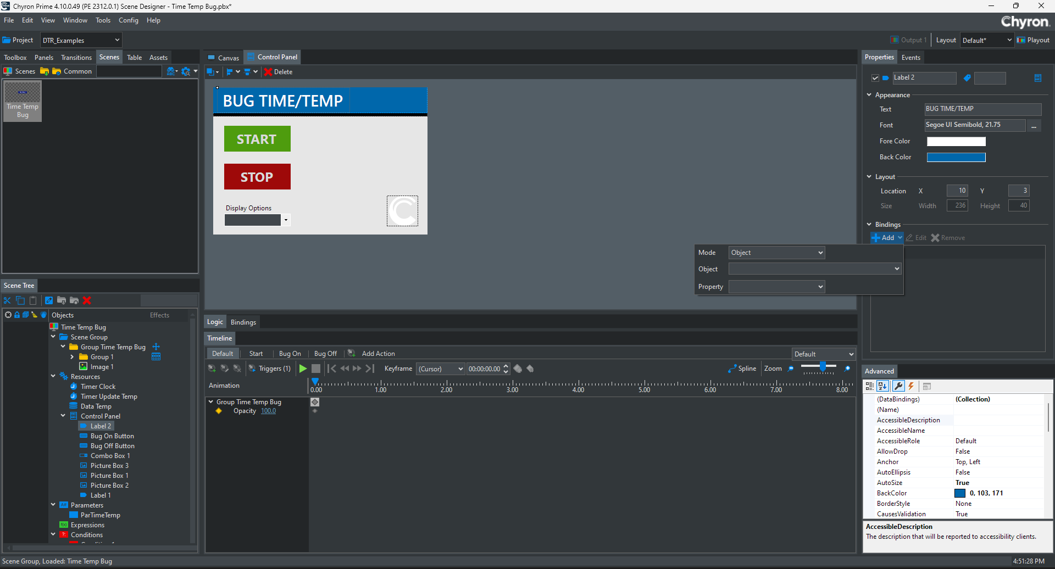Viewport: 1055px width, 569px height.
Task: Click the import-to-folder icon in Scene Tree toolbar
Action: pyautogui.click(x=62, y=300)
